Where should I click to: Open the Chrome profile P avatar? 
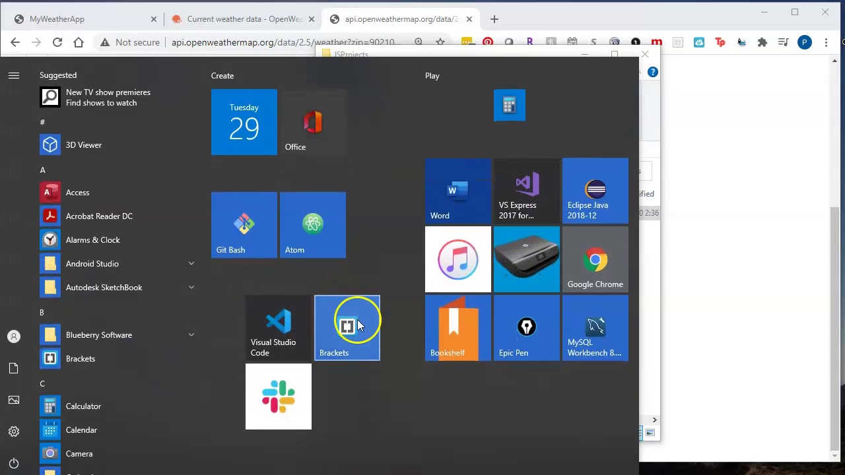[x=805, y=42]
